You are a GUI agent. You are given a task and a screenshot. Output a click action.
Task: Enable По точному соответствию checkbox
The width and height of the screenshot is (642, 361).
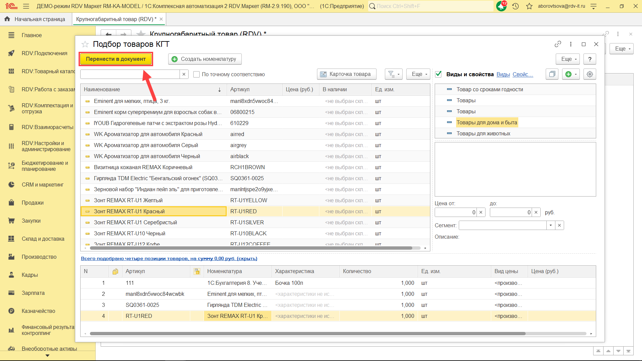(197, 74)
